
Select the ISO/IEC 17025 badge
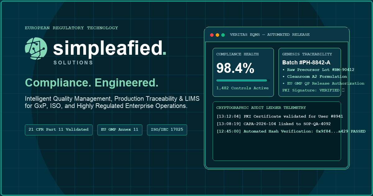tap(167, 130)
